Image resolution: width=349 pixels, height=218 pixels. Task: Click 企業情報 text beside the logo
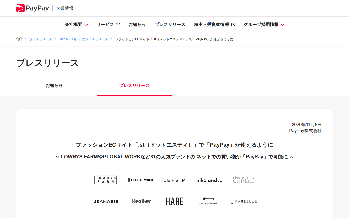[x=65, y=8]
